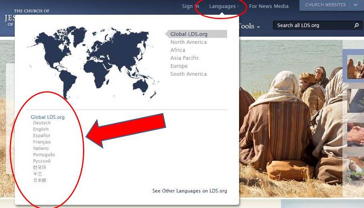Type in Search all LDS.org field
The image size is (364, 208).
point(311,26)
